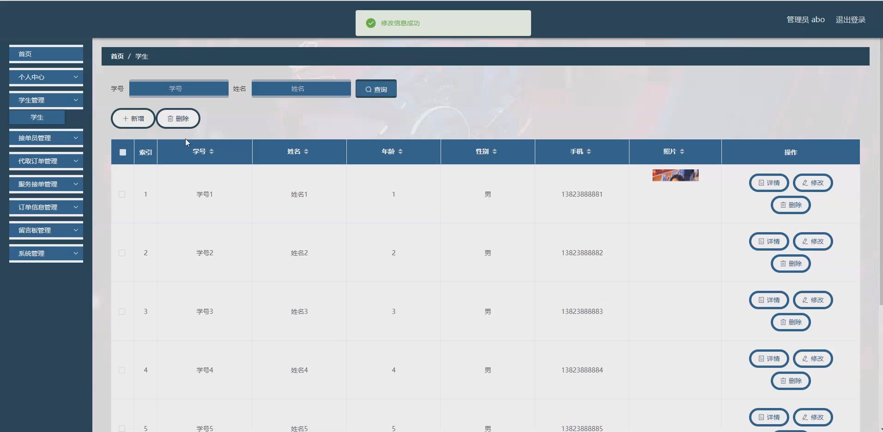
Task: Click 删除 for row 学号1
Action: click(791, 205)
